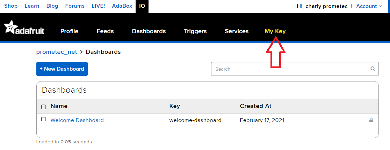Viewport: 390px width, 150px height.
Task: Click the lock icon on Welcome Dashboard
Action: pos(371,120)
